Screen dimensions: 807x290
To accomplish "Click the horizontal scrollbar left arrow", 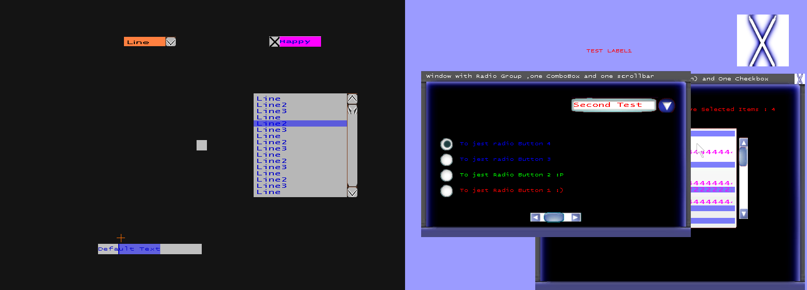I will [536, 217].
